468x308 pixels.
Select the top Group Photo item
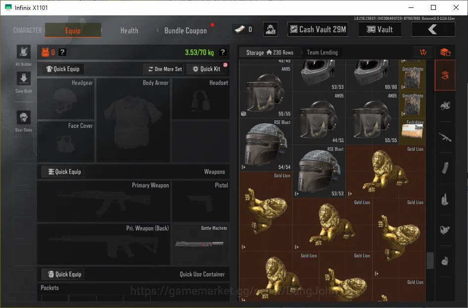[x=412, y=78]
